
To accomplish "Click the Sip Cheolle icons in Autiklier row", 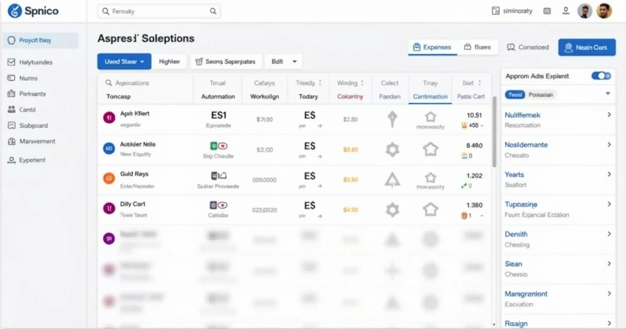I will coord(218,146).
